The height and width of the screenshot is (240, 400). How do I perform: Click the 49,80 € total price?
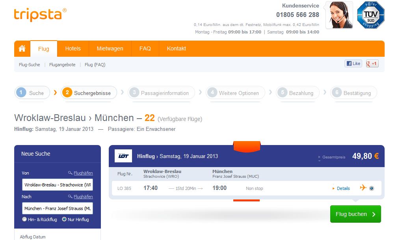[x=365, y=156]
